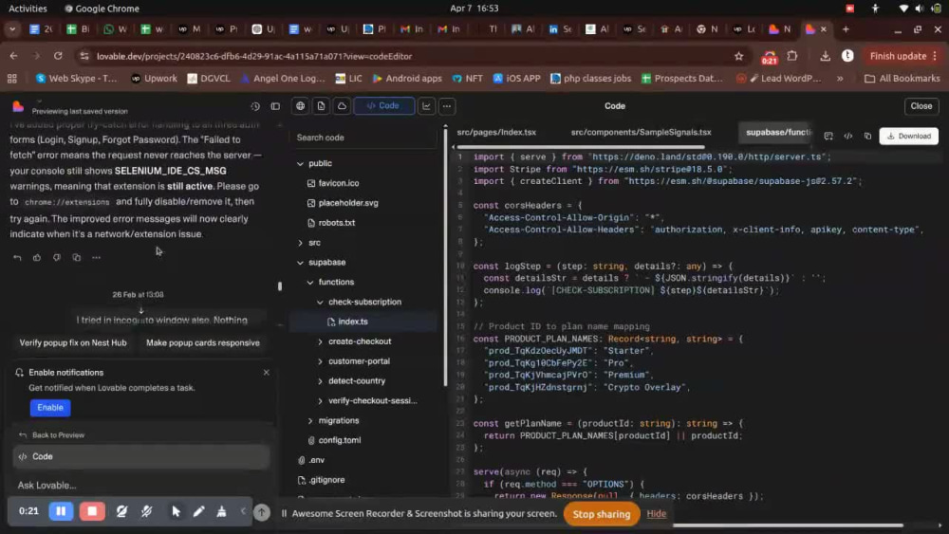Open the analytics chart icon
Screen dimensions: 949x534
click(x=427, y=106)
